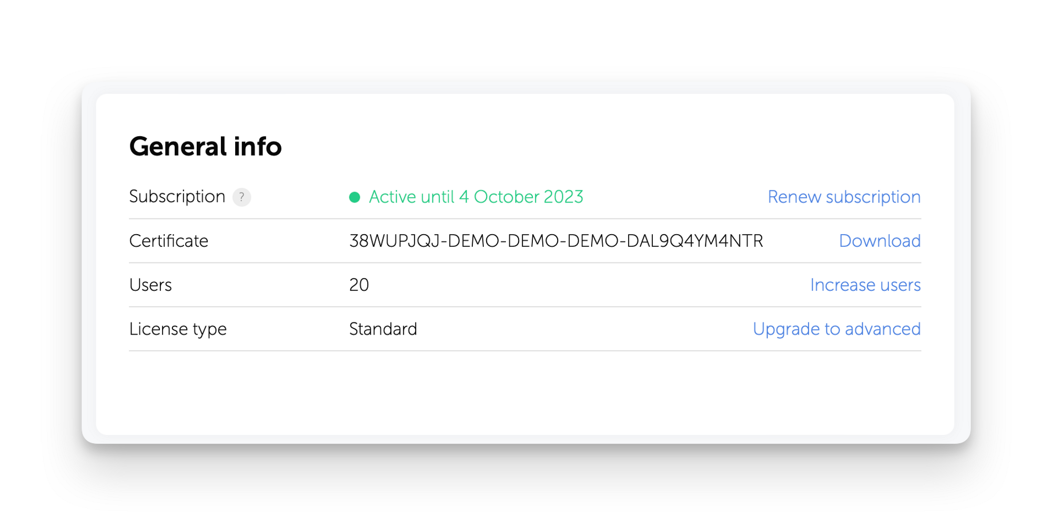Click the user count value 20
Screen dimensions: 1052x525
click(x=359, y=285)
